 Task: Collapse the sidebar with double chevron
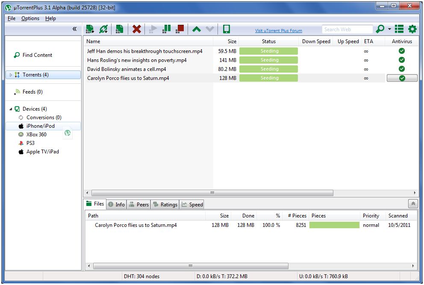coord(75,29)
